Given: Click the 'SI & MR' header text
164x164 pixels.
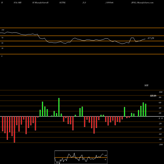Looking at the screenshot, I should (17, 3).
